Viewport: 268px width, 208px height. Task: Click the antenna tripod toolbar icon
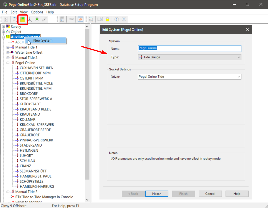point(30,19)
